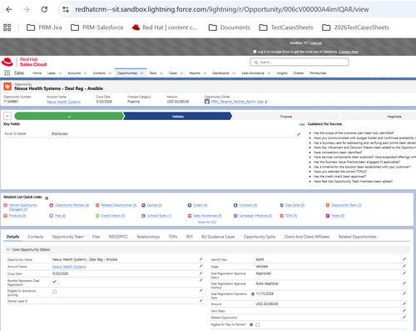The height and width of the screenshot is (331, 416).
Task: Click the help icon next to Deal Registration Expiration Date
Action: click(253, 294)
